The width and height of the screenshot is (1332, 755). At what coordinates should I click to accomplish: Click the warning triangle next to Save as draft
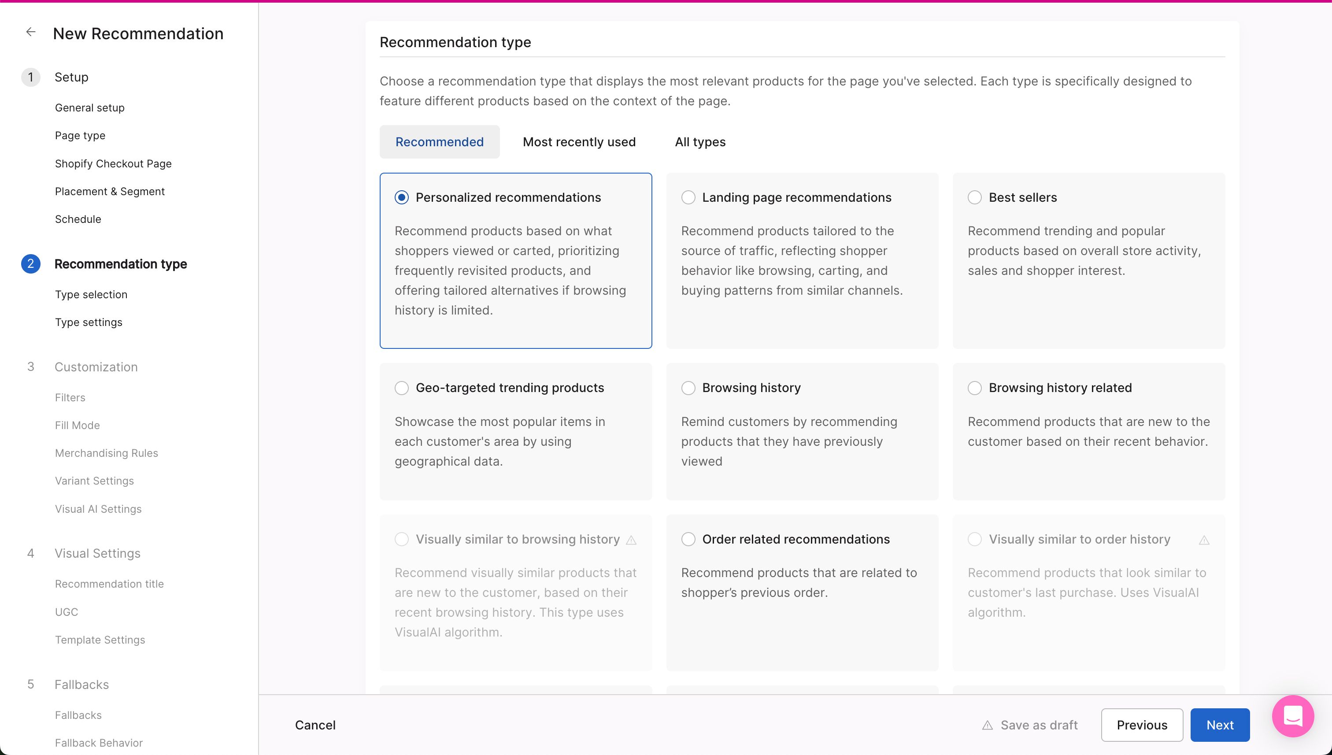pos(987,725)
